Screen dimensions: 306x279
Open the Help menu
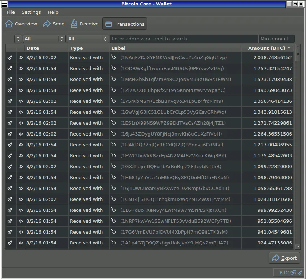tap(53, 12)
